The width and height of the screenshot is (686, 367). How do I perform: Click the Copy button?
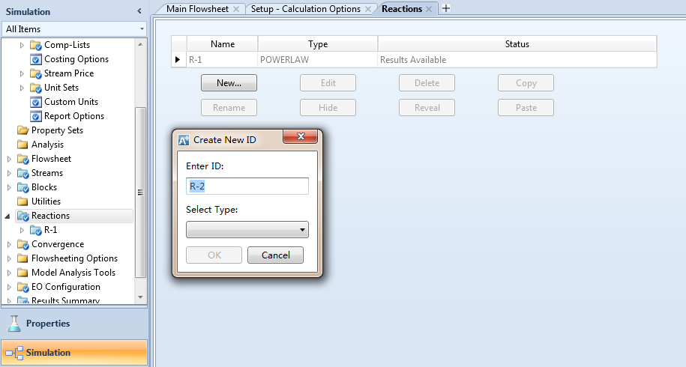pos(526,83)
